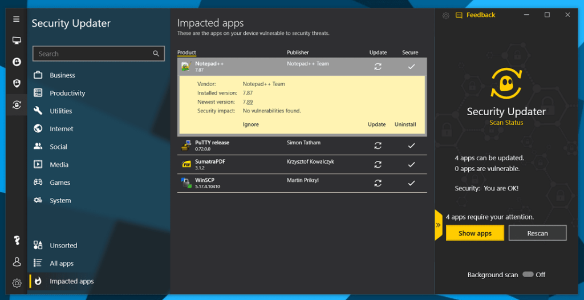Viewport: 584px width, 300px height.
Task: Open the ghost circle icon in left rail
Action: tap(17, 62)
